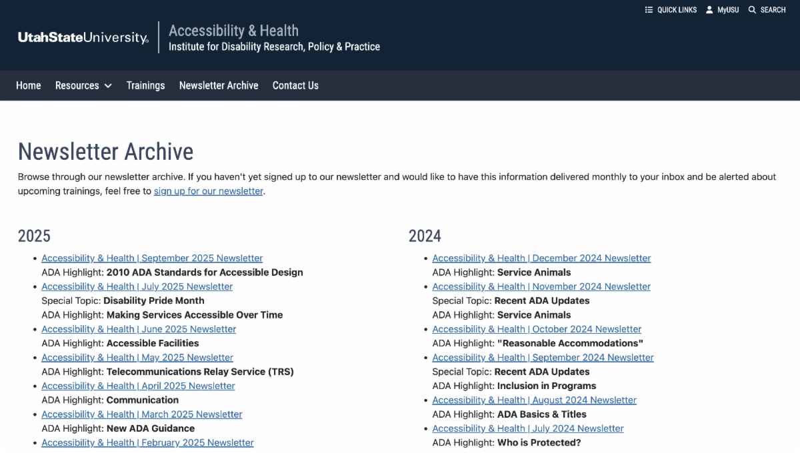This screenshot has width=800, height=453.
Task: Click the 2025 section heading
Action: [34, 236]
